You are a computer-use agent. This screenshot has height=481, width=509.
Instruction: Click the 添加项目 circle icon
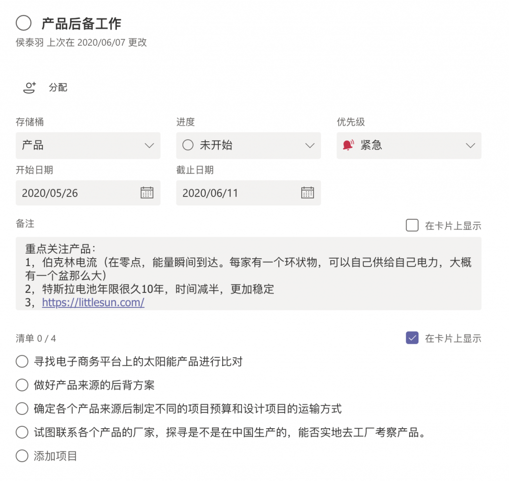(22, 456)
